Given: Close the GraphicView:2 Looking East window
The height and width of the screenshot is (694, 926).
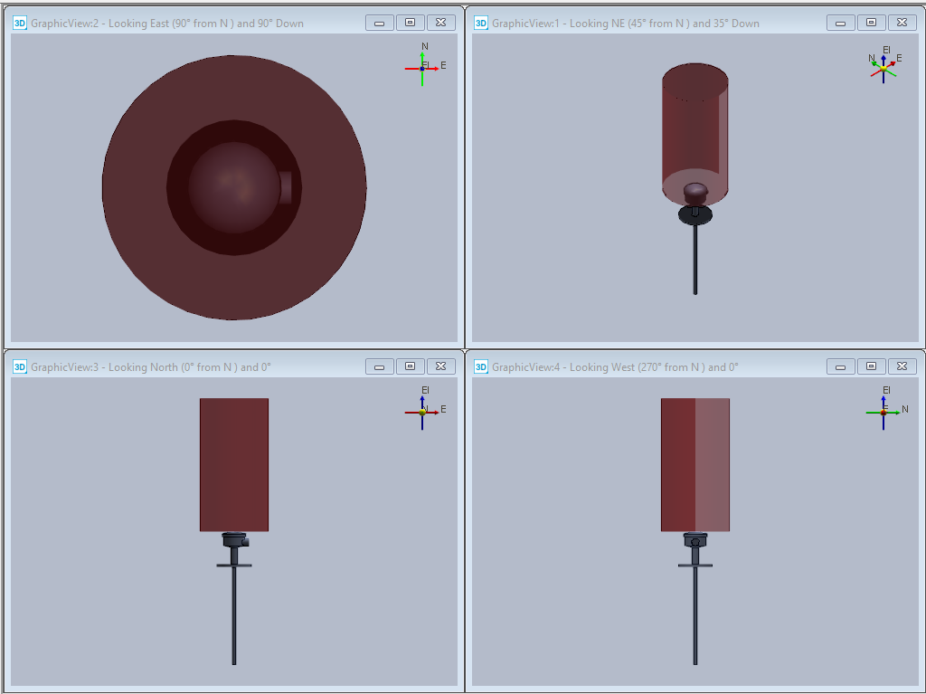Looking at the screenshot, I should (440, 23).
